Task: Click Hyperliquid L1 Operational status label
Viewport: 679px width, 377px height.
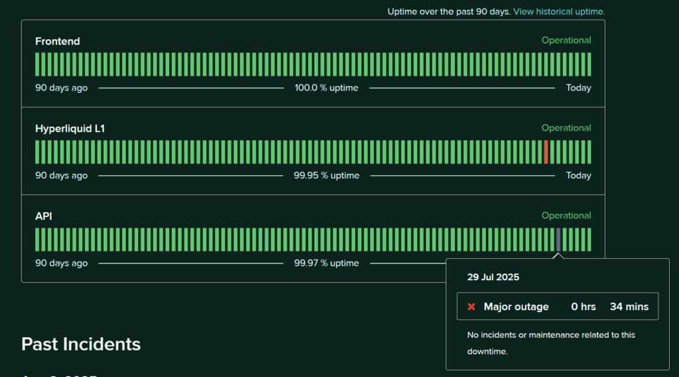Action: pos(566,128)
